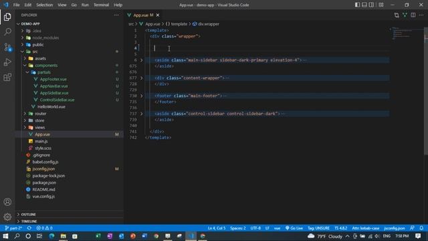Image resolution: width=428 pixels, height=241 pixels.
Task: Open AppFooter.vue file
Action: (53, 79)
